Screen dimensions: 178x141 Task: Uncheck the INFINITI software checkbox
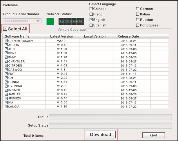6,90
